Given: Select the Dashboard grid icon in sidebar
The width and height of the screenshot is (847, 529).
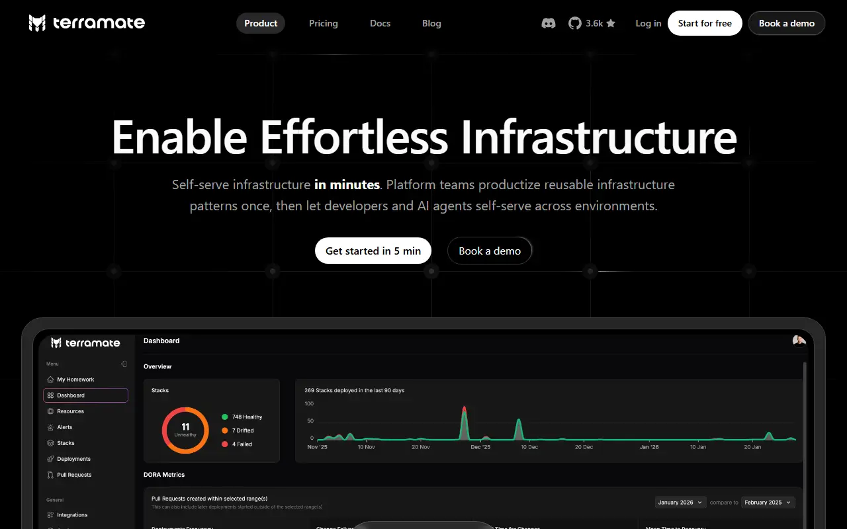Looking at the screenshot, I should [x=50, y=395].
